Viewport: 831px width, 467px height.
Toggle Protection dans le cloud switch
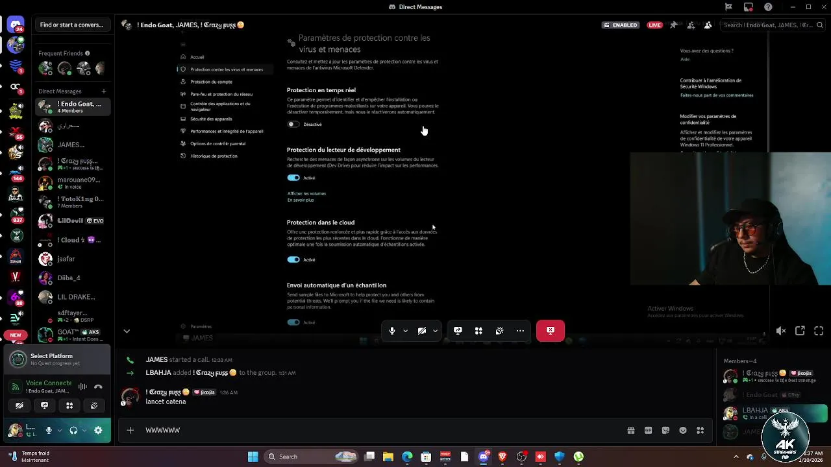tap(293, 259)
